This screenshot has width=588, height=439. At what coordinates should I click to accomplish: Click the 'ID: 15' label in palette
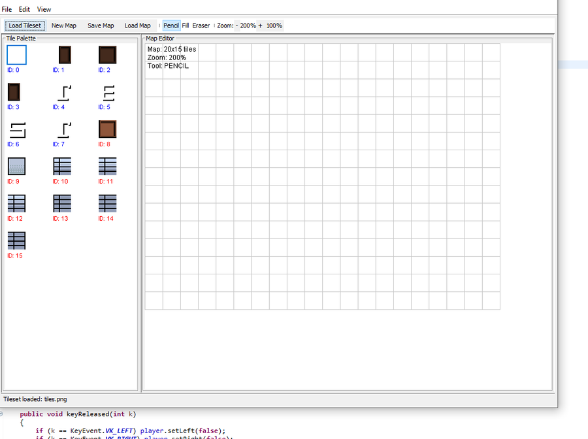pyautogui.click(x=15, y=255)
